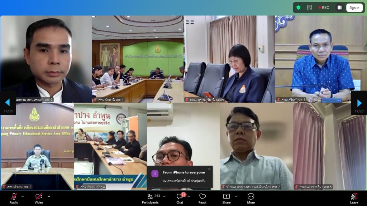This screenshot has height=206, width=367.
Task: Expand video options chevron next to Video
Action: point(49,196)
